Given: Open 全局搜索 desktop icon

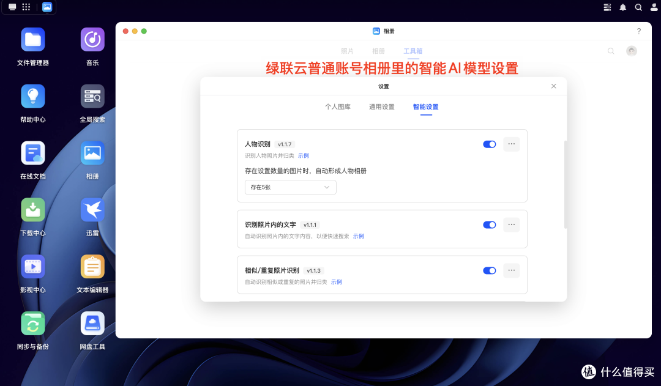Looking at the screenshot, I should (92, 97).
